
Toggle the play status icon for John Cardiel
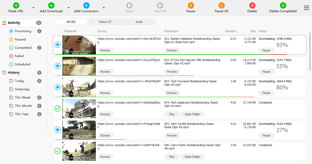(58, 130)
